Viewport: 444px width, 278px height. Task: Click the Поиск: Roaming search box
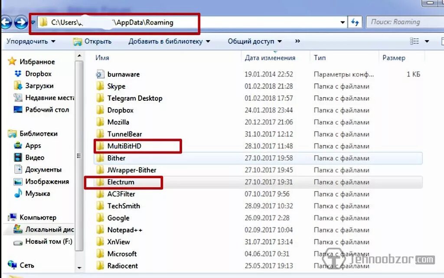[x=405, y=22]
